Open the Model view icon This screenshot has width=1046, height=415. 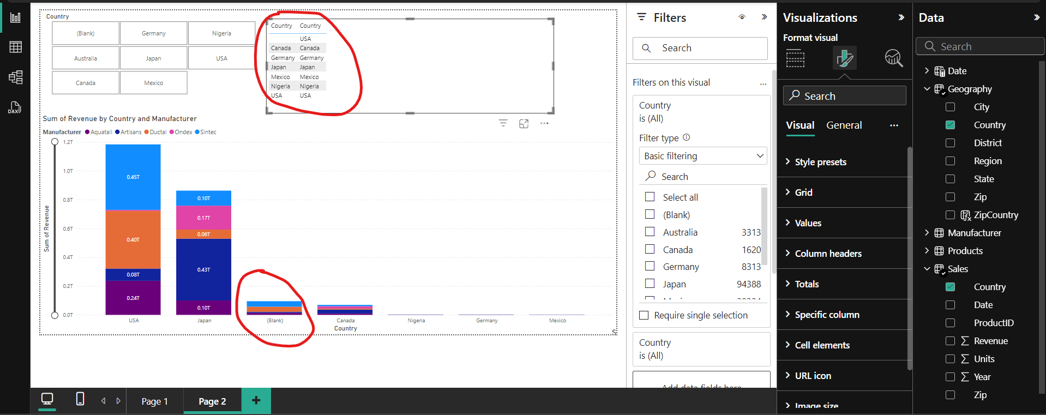tap(15, 77)
